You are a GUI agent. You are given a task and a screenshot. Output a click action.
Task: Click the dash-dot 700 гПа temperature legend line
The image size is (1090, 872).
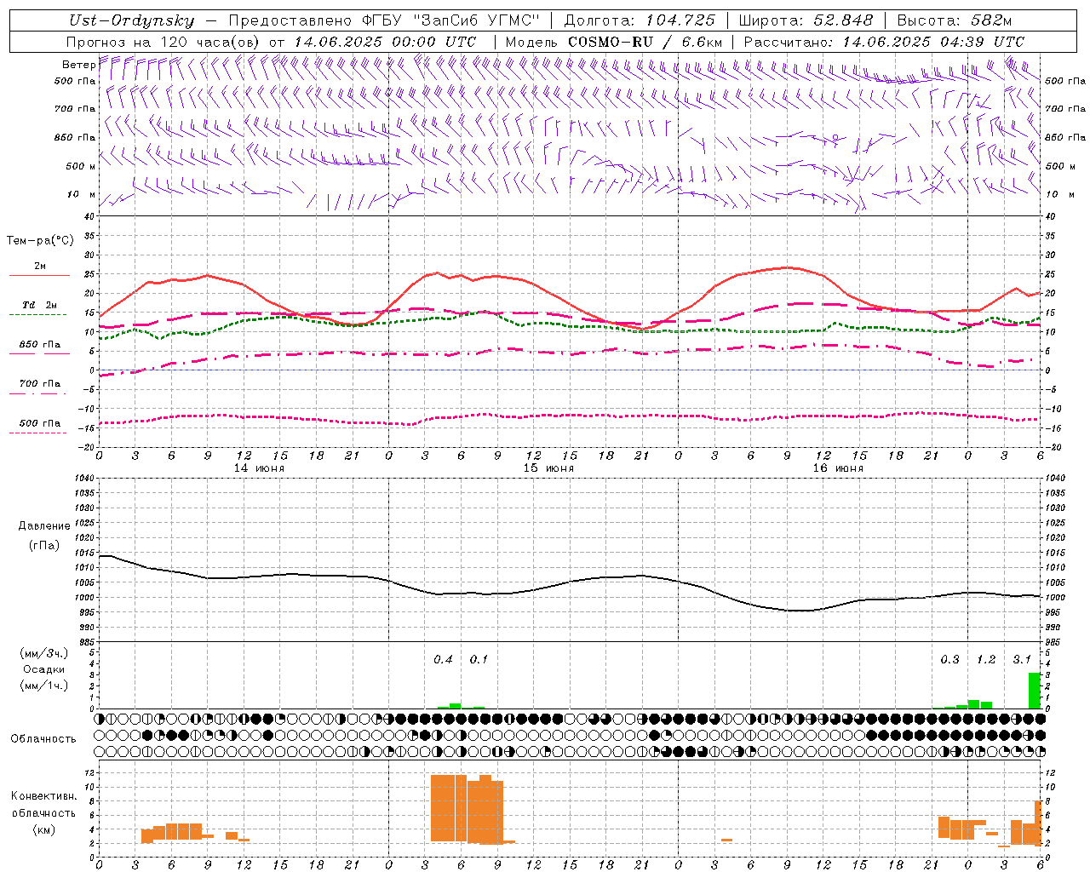pos(37,393)
